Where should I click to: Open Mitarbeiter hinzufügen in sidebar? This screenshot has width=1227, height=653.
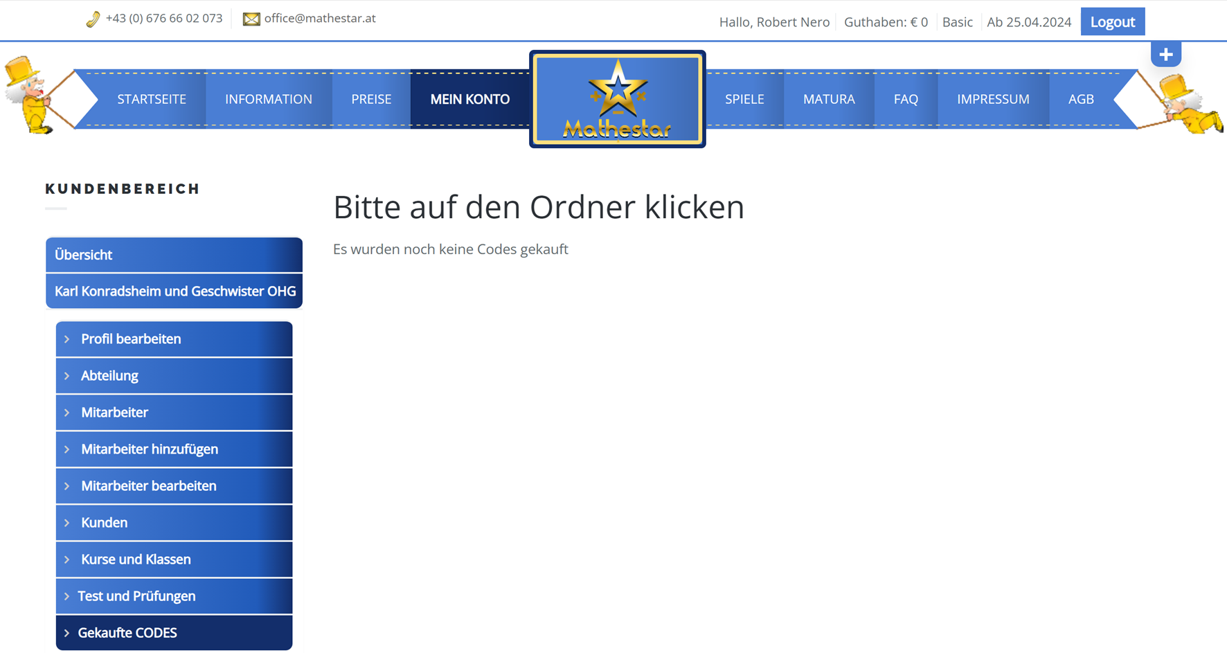point(150,449)
